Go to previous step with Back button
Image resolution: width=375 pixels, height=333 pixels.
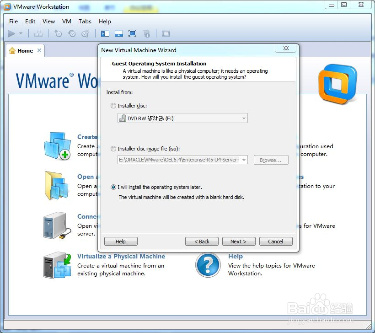[202, 242]
